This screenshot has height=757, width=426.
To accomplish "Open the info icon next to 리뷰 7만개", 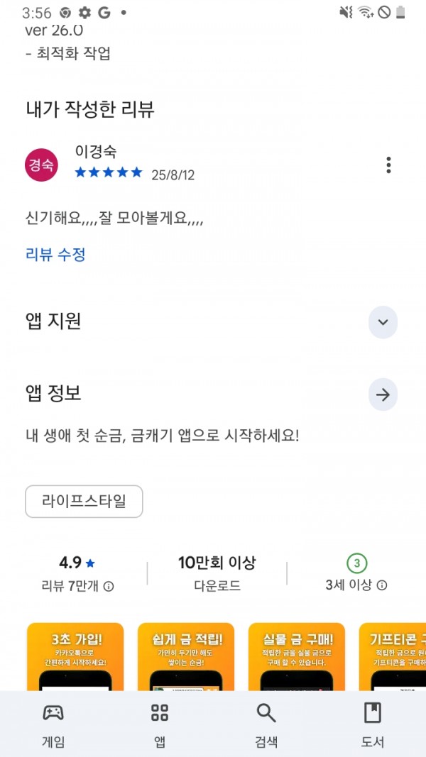I will (109, 587).
